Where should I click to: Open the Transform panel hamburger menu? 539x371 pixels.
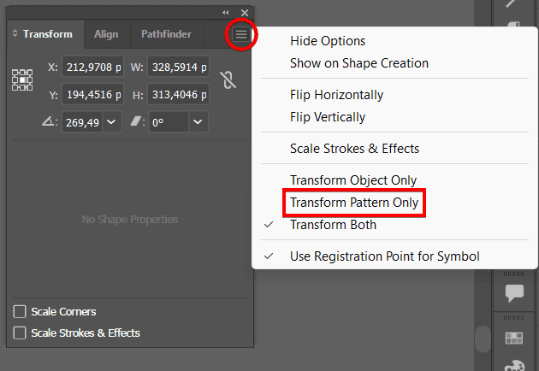point(242,34)
